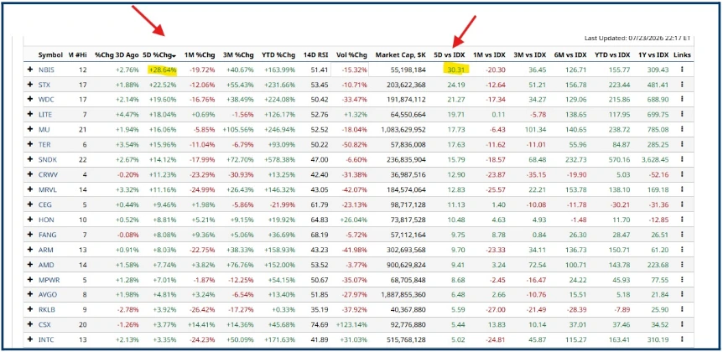Viewport: 723px width, 352px height.
Task: Expand the NBIS row plus icon
Action: pyautogui.click(x=30, y=70)
